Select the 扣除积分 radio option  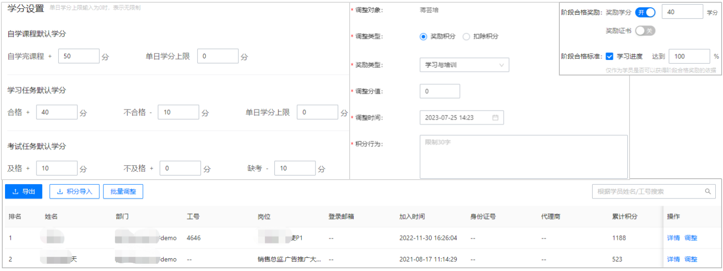[x=466, y=36]
